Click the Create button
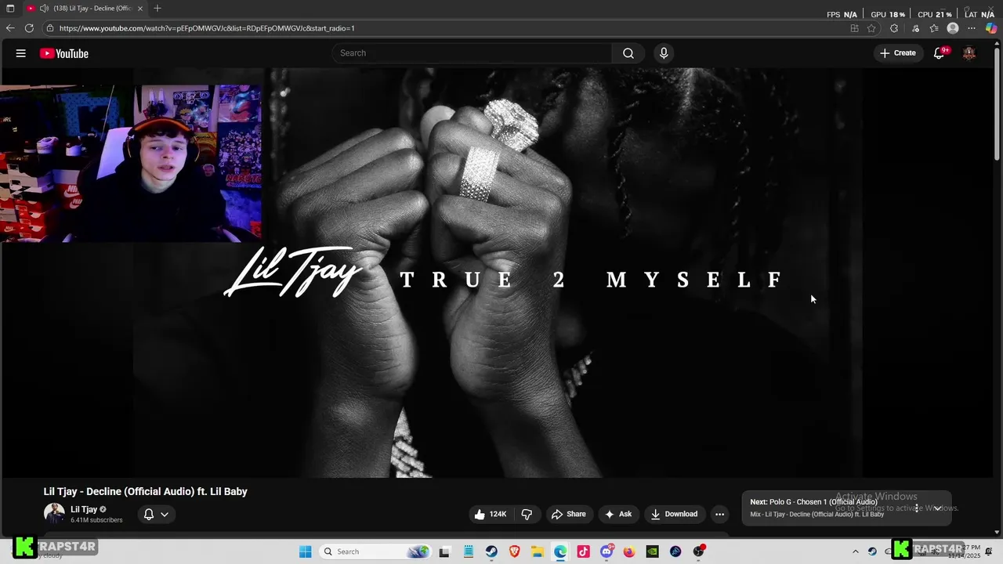The height and width of the screenshot is (564, 1003). coord(898,53)
